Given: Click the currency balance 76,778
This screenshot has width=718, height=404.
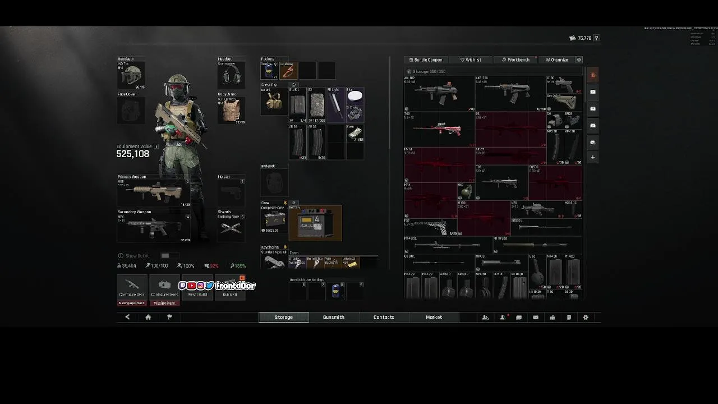Looking at the screenshot, I should coord(584,38).
